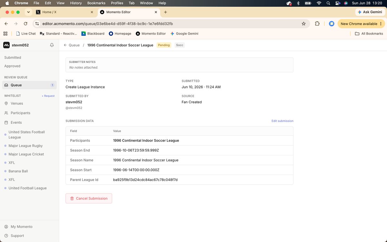387x242 pixels.
Task: Open Submitted in the sidebar
Action: point(13,57)
